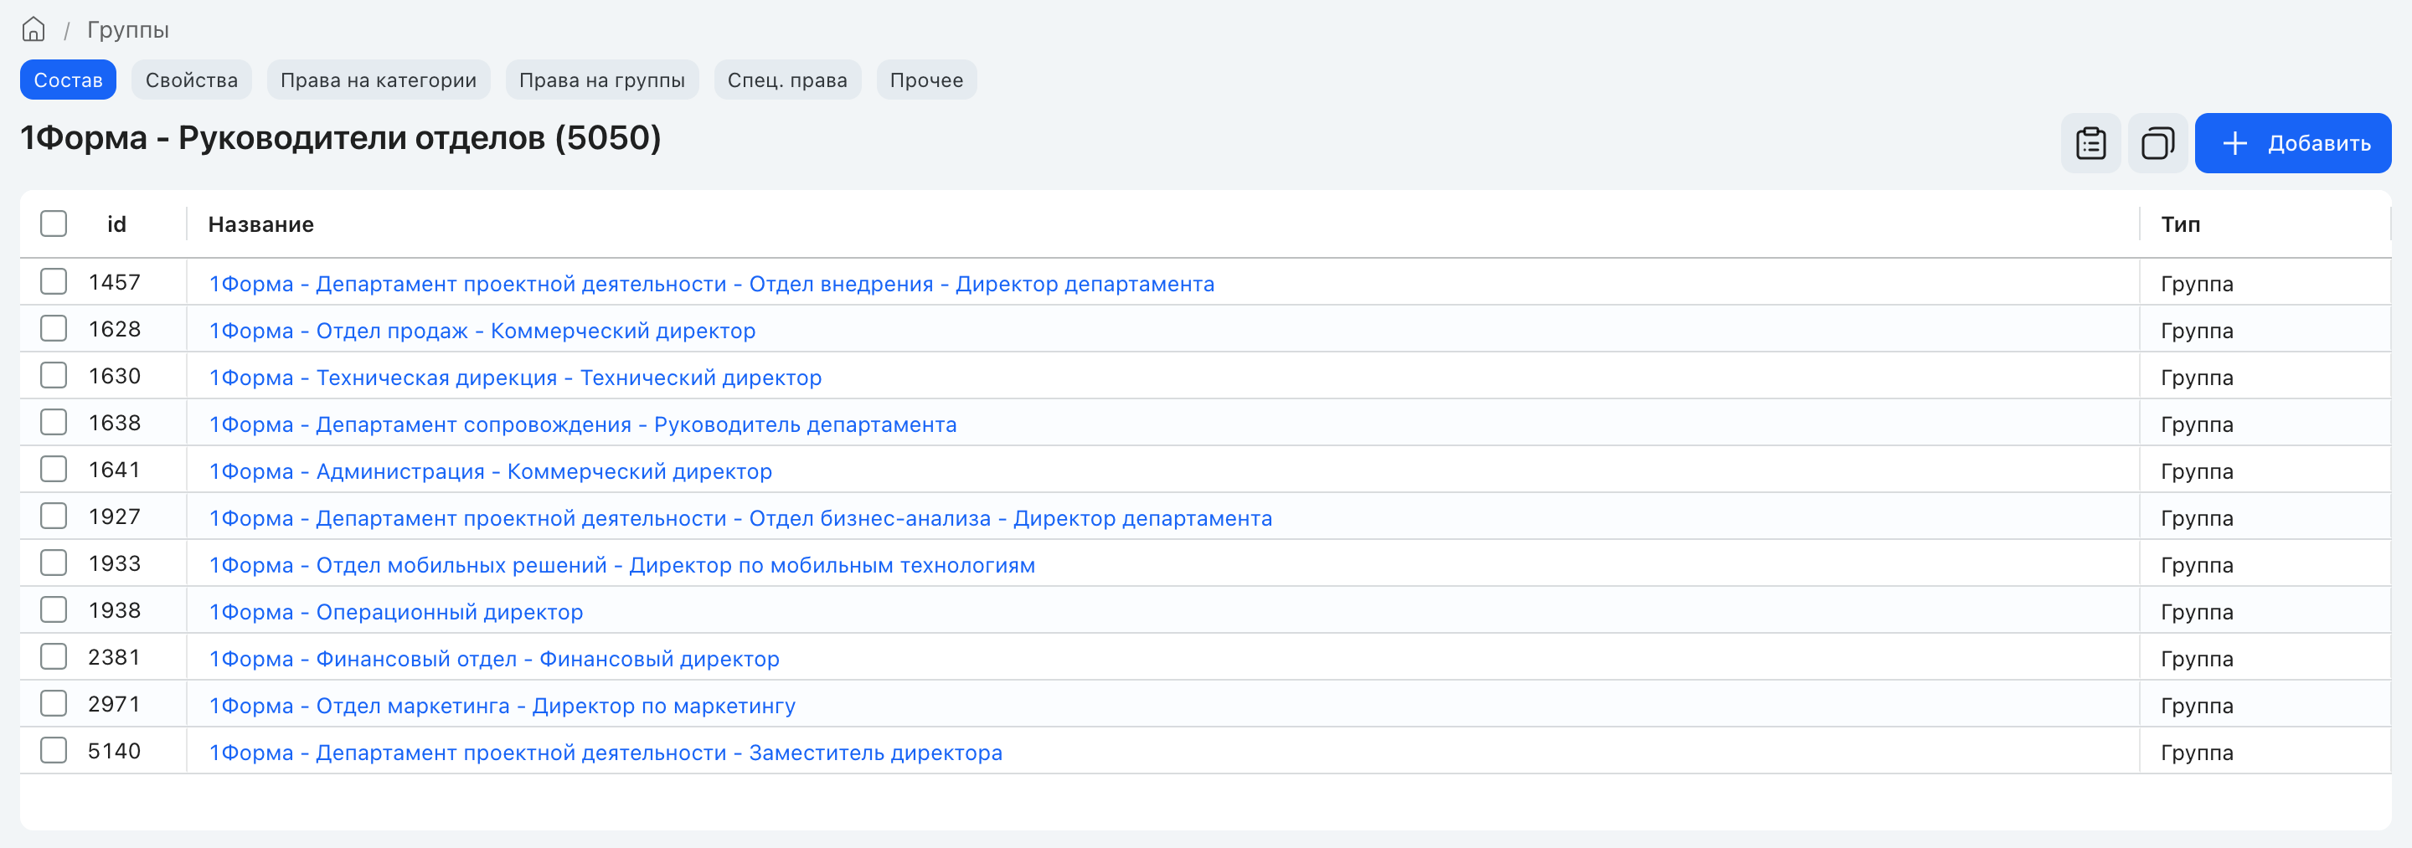Click the id column header
Screen dimensions: 2412x848
coord(116,224)
